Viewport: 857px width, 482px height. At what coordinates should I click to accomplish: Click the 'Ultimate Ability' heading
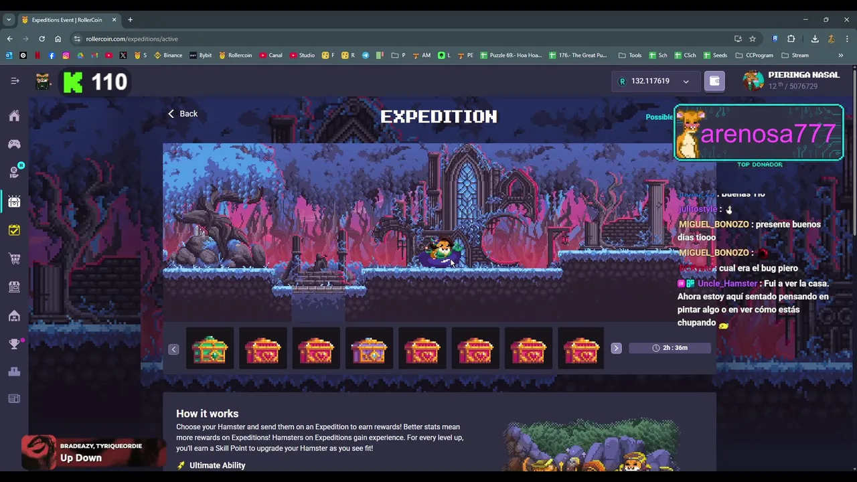pyautogui.click(x=217, y=465)
